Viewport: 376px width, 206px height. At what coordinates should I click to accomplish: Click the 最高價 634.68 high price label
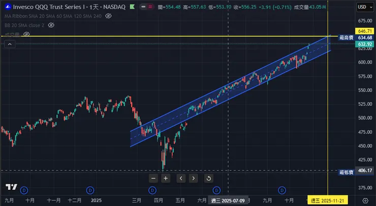tap(356, 38)
